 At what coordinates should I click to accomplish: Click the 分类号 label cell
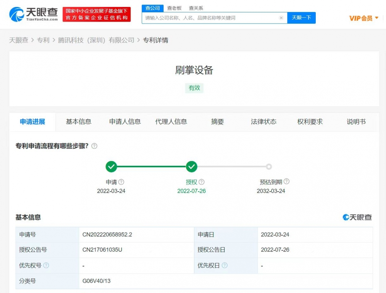click(x=47, y=281)
